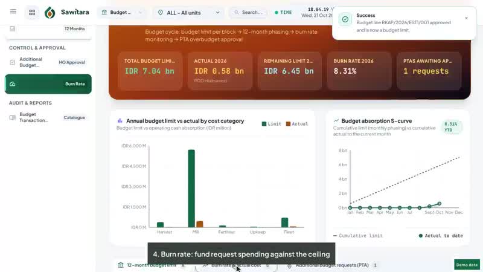Select the Burn Rate sidebar item

pyautogui.click(x=48, y=84)
